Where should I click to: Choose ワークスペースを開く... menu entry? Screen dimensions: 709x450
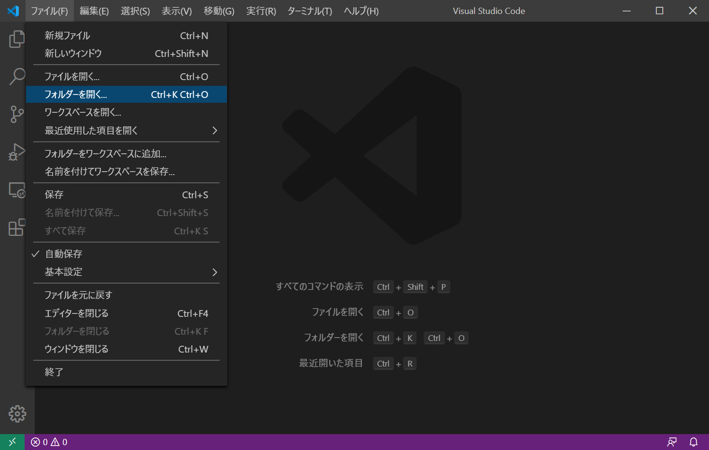[x=126, y=112]
